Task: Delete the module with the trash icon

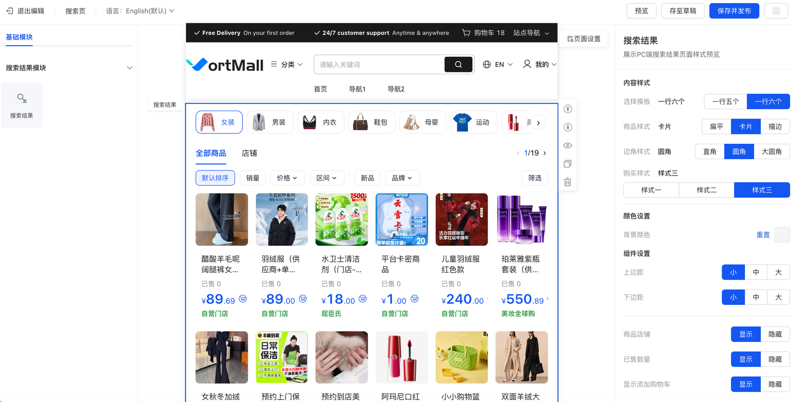Action: pyautogui.click(x=567, y=182)
